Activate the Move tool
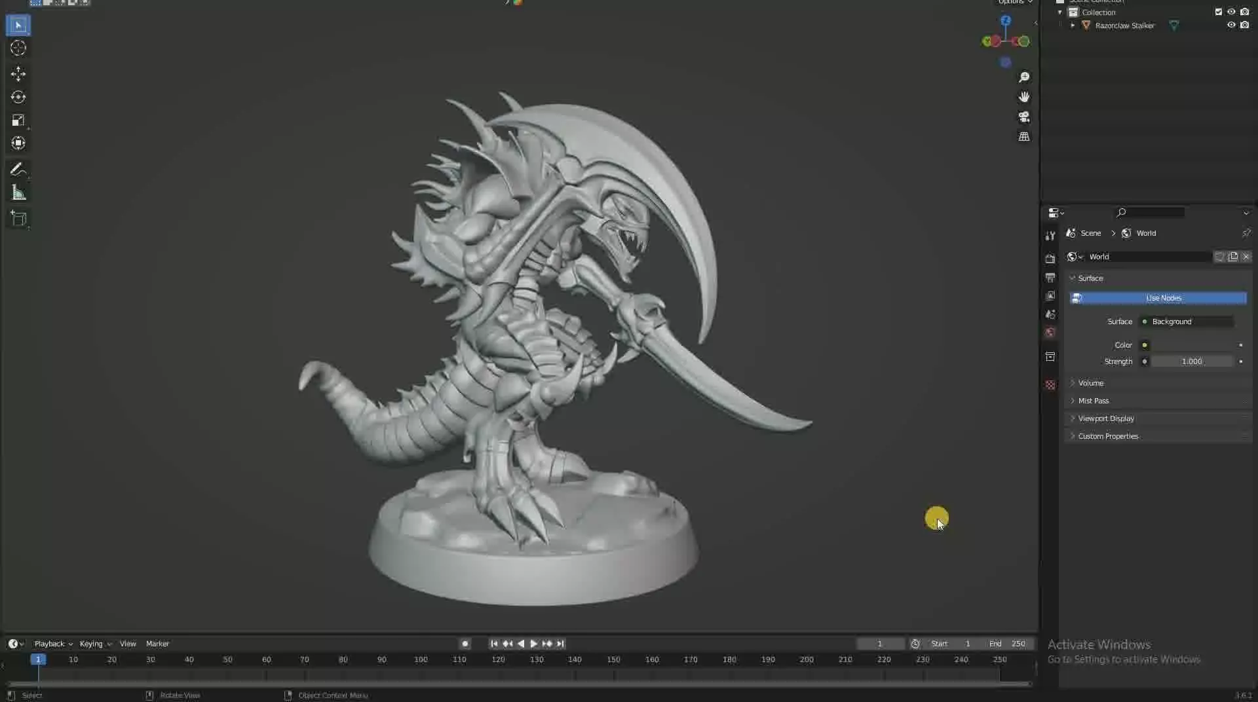 coord(18,73)
